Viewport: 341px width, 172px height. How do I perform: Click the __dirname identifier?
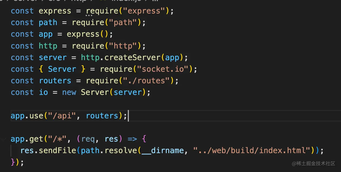coord(163,151)
